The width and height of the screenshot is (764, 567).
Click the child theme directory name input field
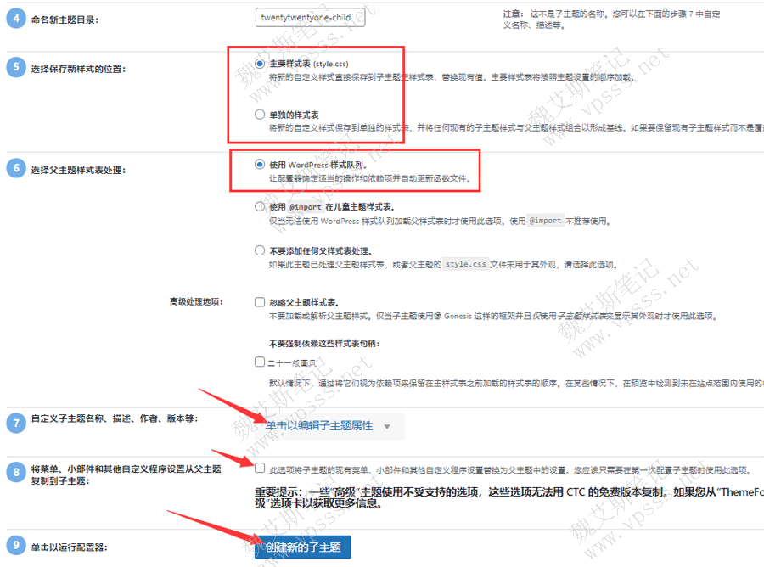pos(310,17)
